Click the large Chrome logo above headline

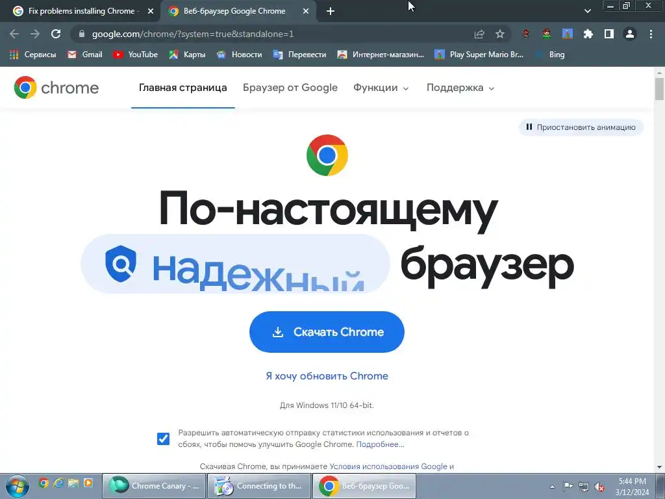coord(327,155)
